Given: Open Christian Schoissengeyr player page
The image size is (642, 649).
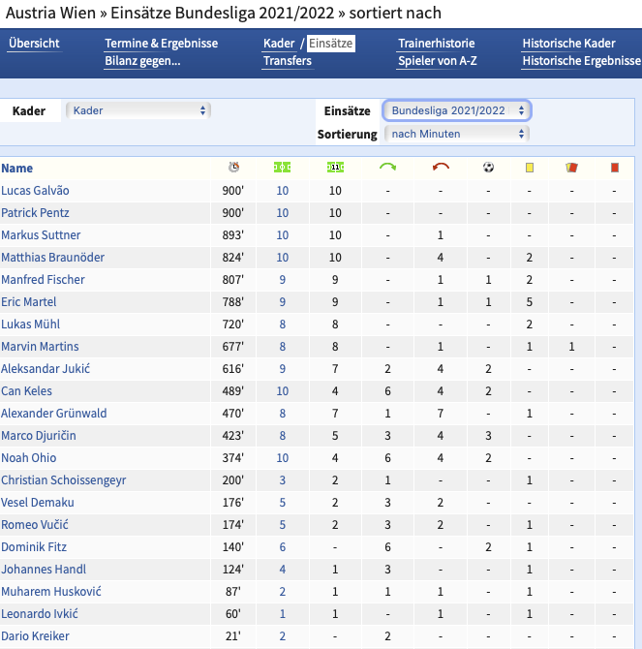Looking at the screenshot, I should pyautogui.click(x=63, y=480).
